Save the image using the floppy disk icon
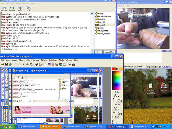 (x=6, y=64)
